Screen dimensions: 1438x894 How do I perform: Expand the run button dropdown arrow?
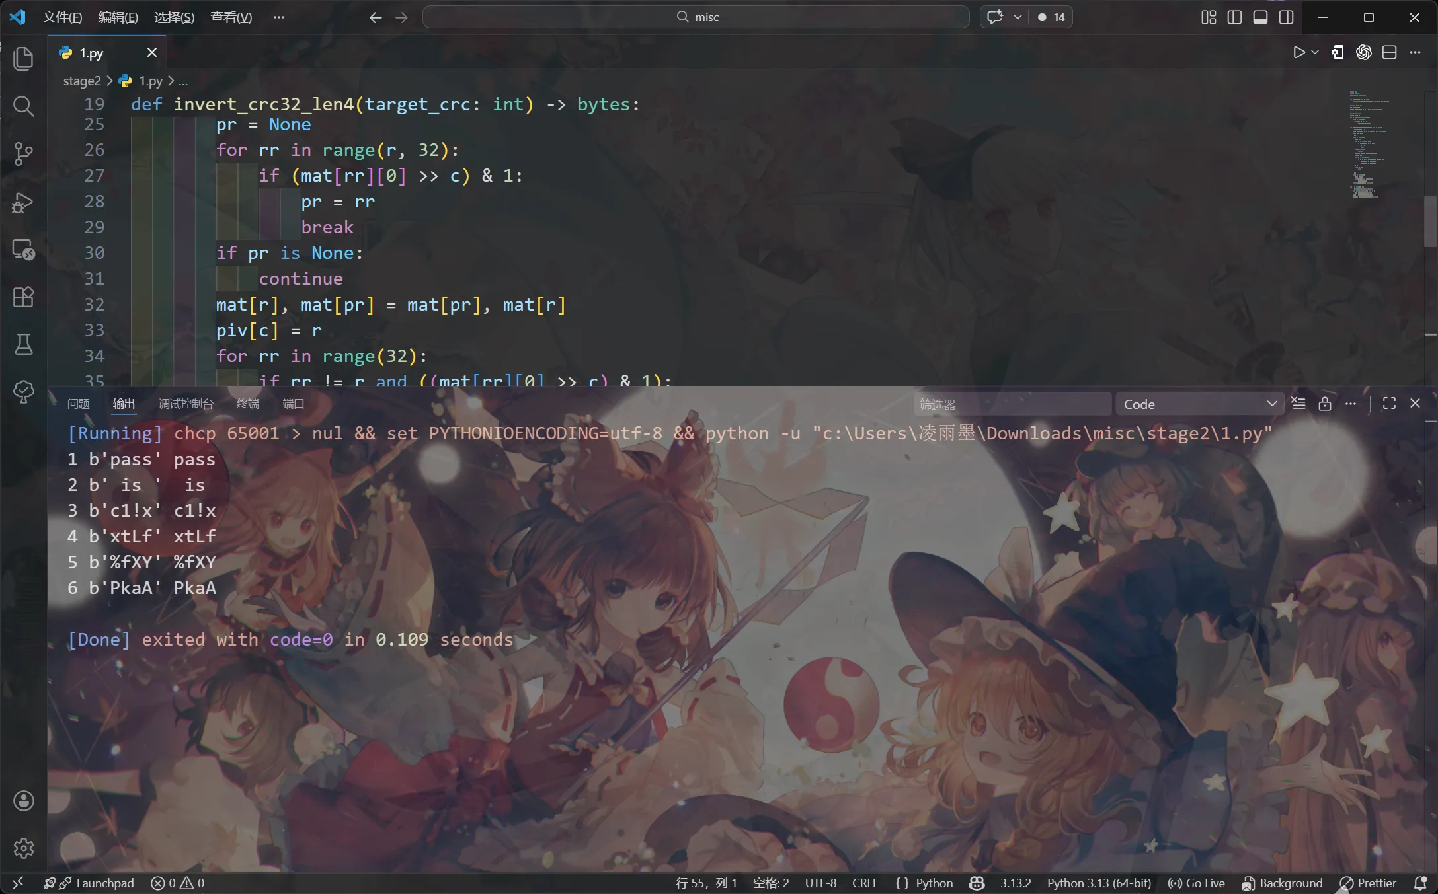[x=1315, y=52]
